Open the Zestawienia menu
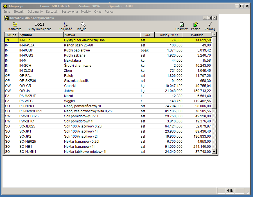The height and width of the screenshot is (197, 253). click(70, 12)
